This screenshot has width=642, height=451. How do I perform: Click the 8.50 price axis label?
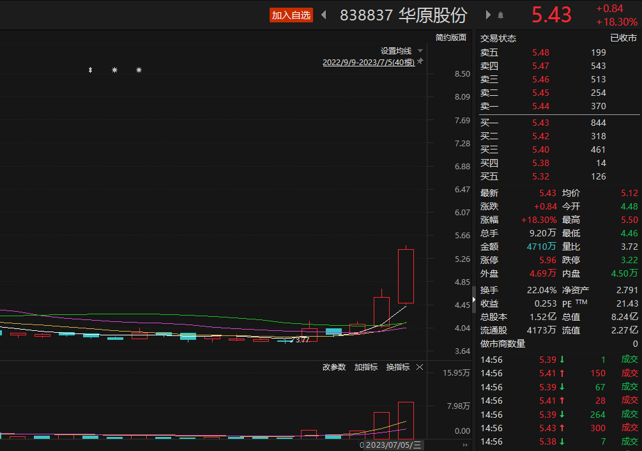462,74
